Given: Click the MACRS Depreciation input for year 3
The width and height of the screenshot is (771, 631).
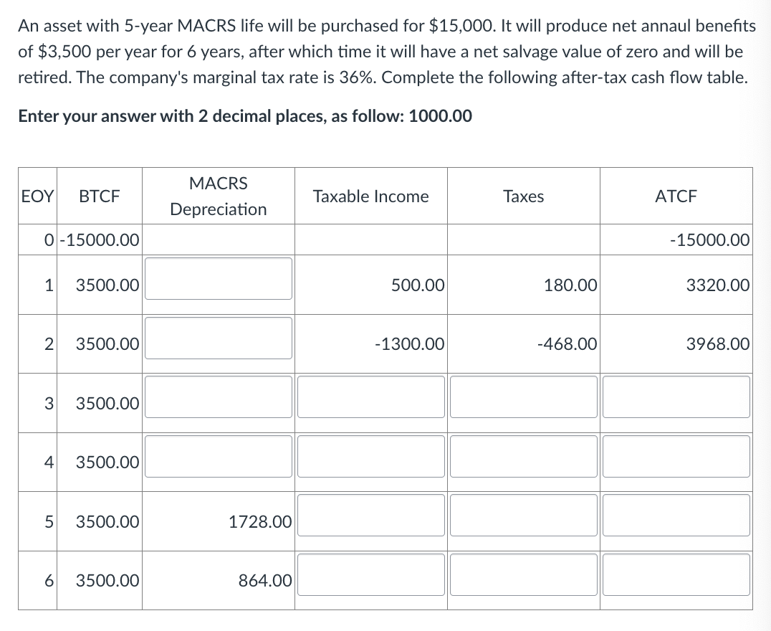Looking at the screenshot, I should point(219,397).
